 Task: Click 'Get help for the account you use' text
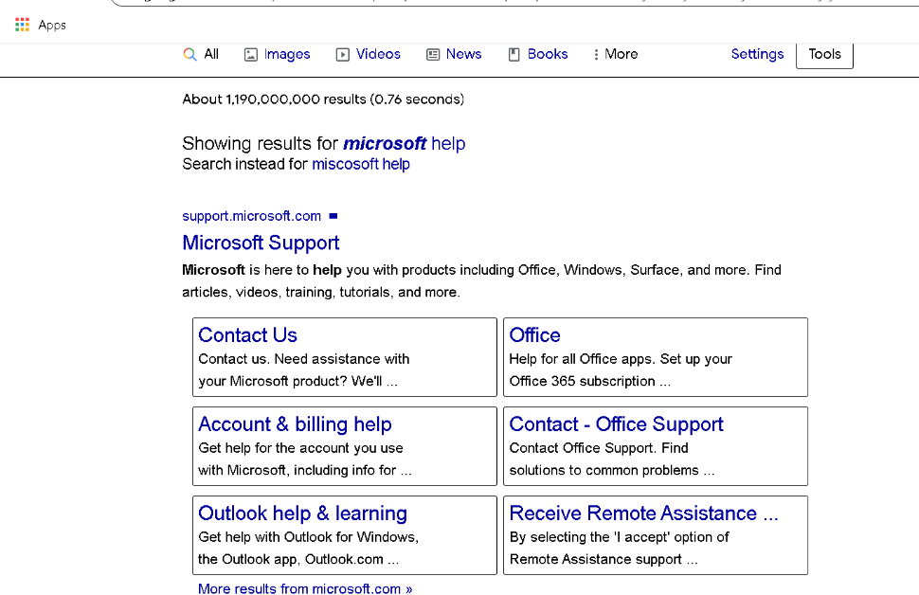pyautogui.click(x=300, y=448)
